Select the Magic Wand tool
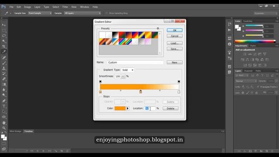279x157 pixels. pos(4,41)
